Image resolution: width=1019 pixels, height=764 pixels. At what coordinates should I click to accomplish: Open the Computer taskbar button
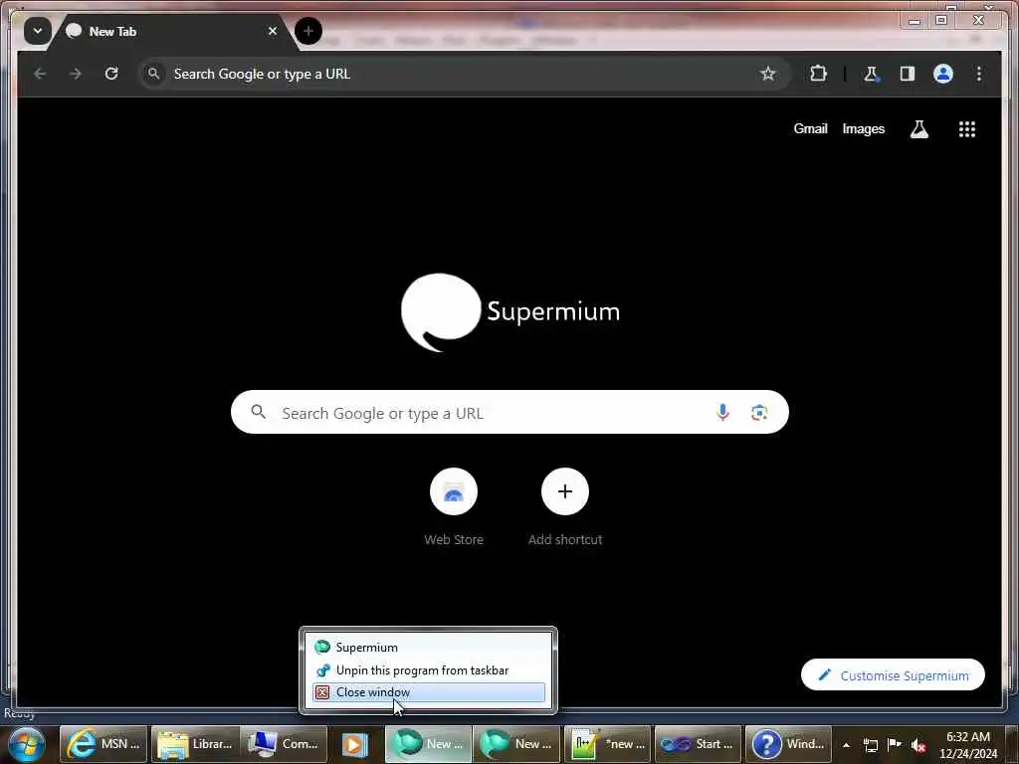(x=284, y=744)
